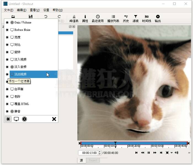Show favorite filters with asterisk button
Image resolution: width=193 pixels, height=165 pixels.
(8, 119)
